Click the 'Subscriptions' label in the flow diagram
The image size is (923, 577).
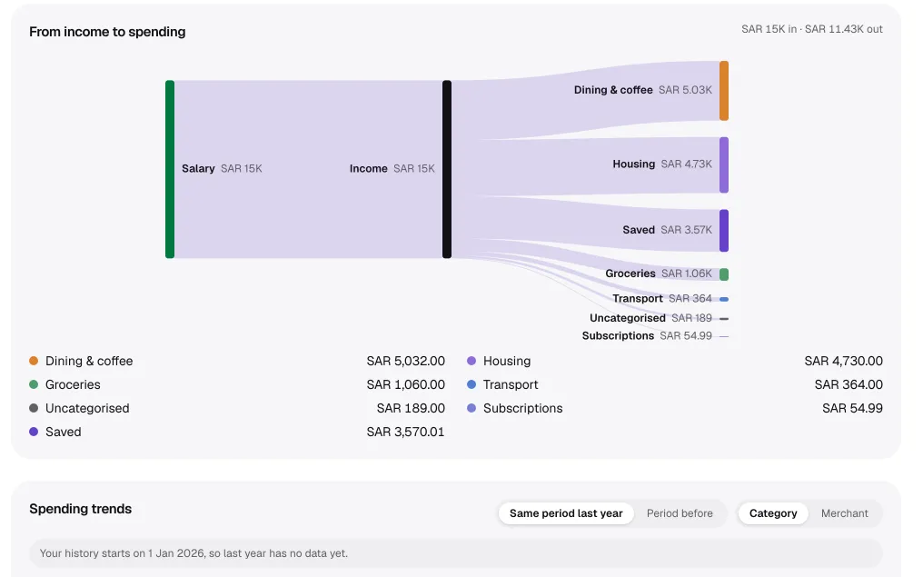pyautogui.click(x=618, y=335)
